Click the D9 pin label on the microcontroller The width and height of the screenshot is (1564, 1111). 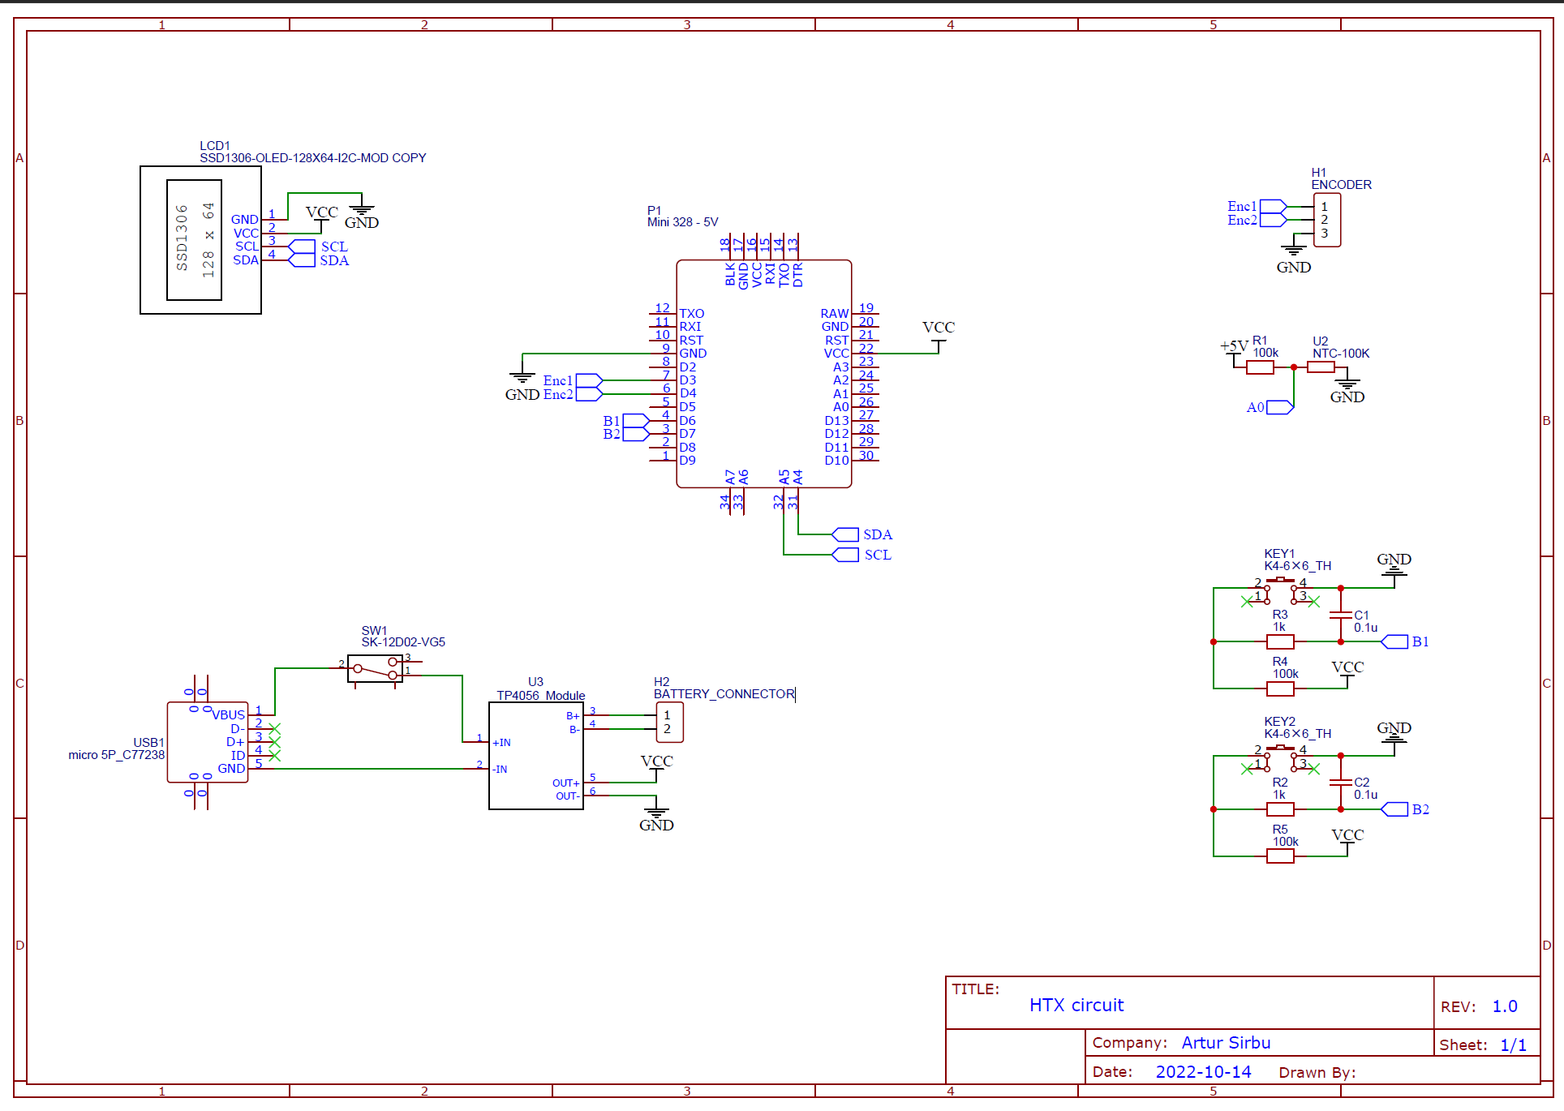688,461
